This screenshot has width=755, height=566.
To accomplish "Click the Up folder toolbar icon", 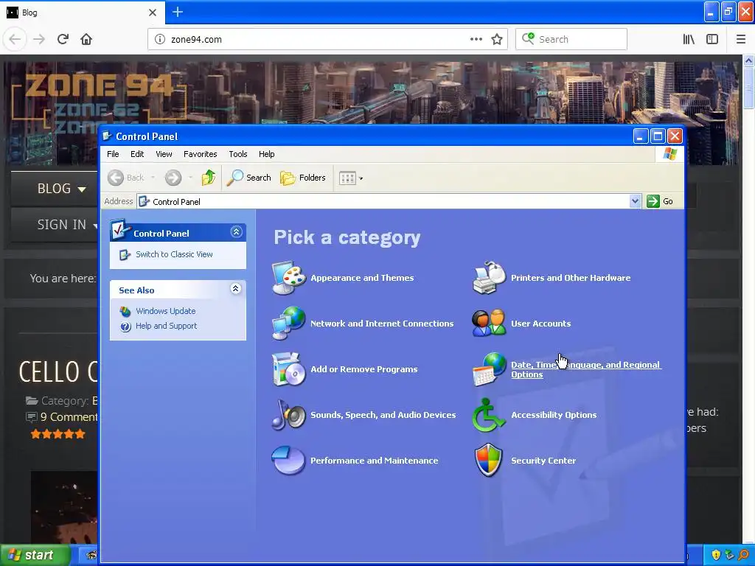I will pos(209,178).
